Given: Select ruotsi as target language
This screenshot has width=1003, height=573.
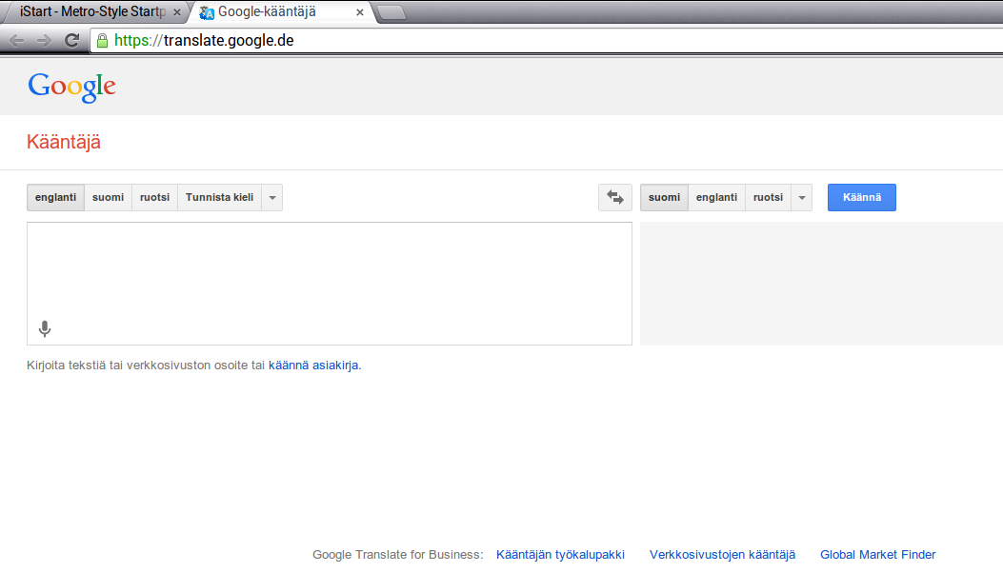Looking at the screenshot, I should (769, 198).
